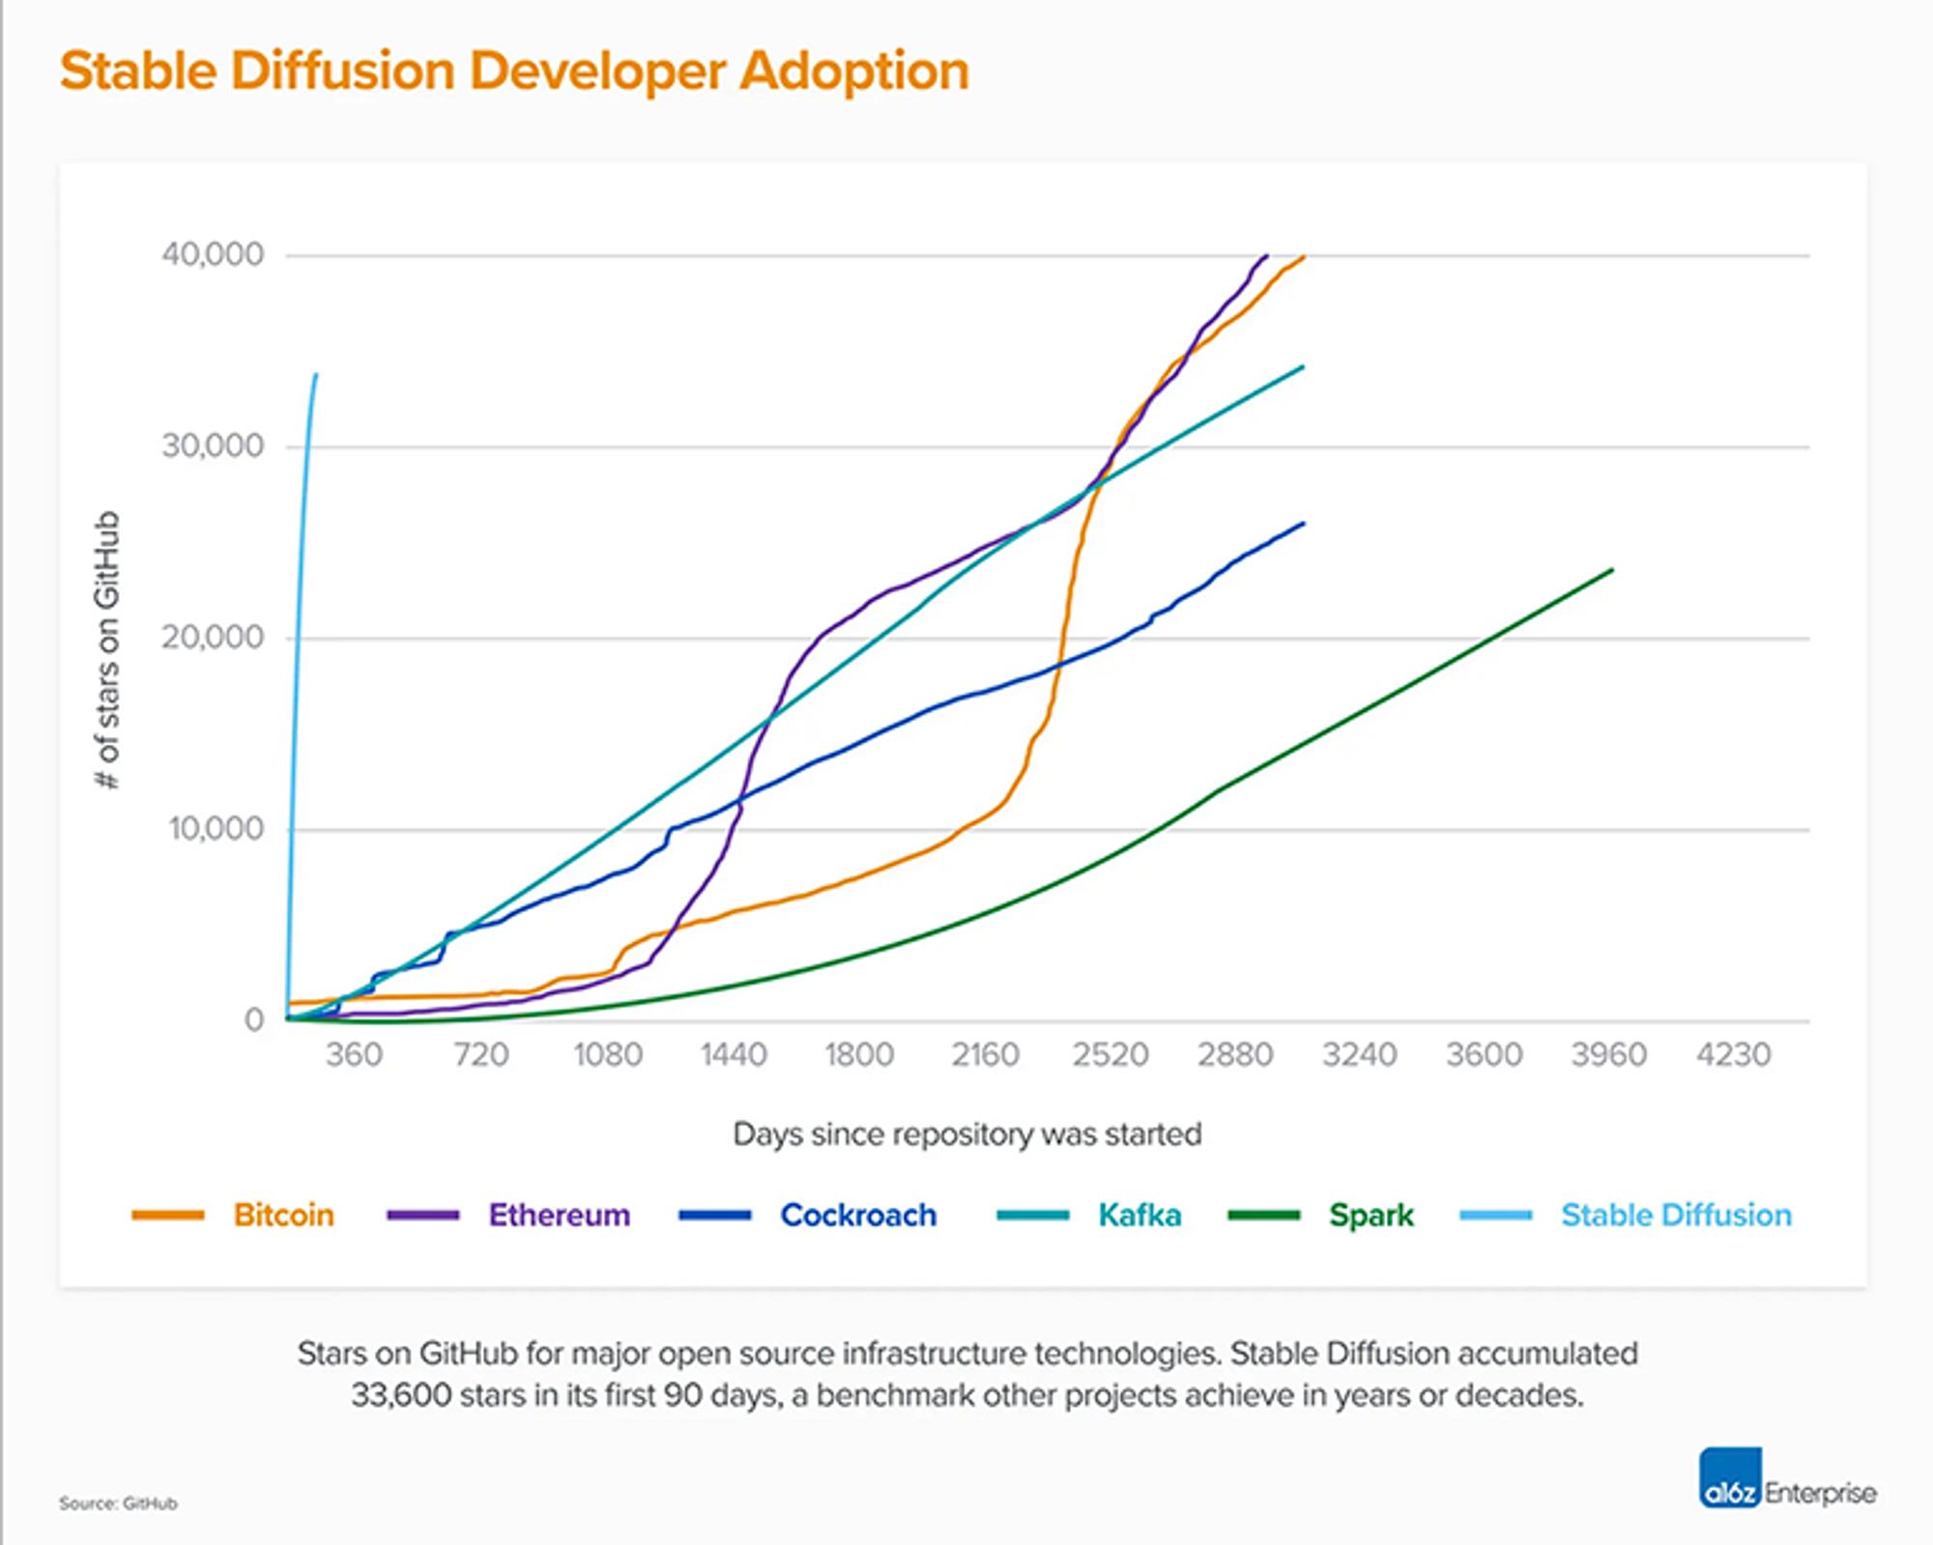1933x1545 pixels.
Task: Select the Cockroach legend color swatch
Action: [716, 1216]
